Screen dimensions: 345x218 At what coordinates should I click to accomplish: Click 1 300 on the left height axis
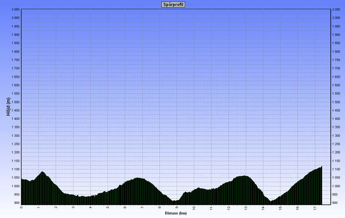[x=15, y=136]
